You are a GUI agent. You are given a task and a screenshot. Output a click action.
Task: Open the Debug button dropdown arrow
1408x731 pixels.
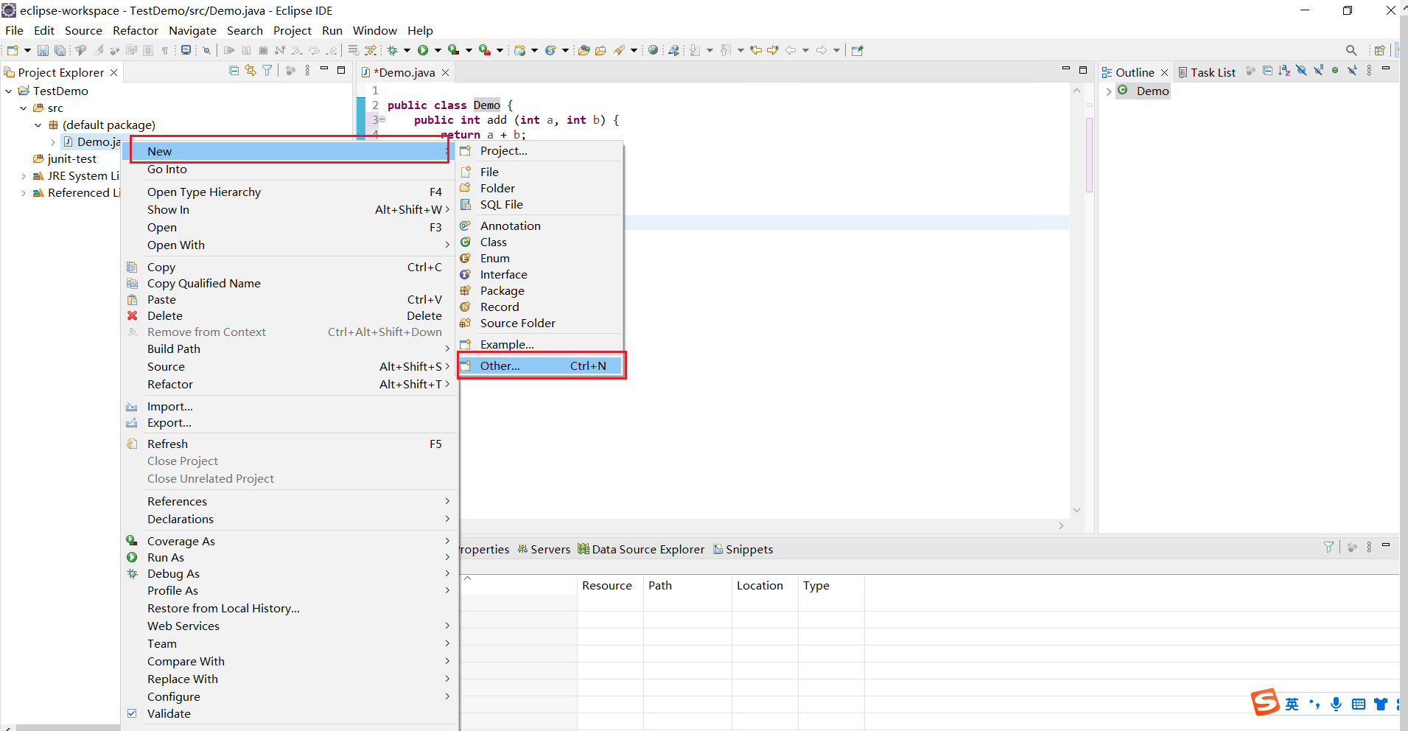pos(407,51)
